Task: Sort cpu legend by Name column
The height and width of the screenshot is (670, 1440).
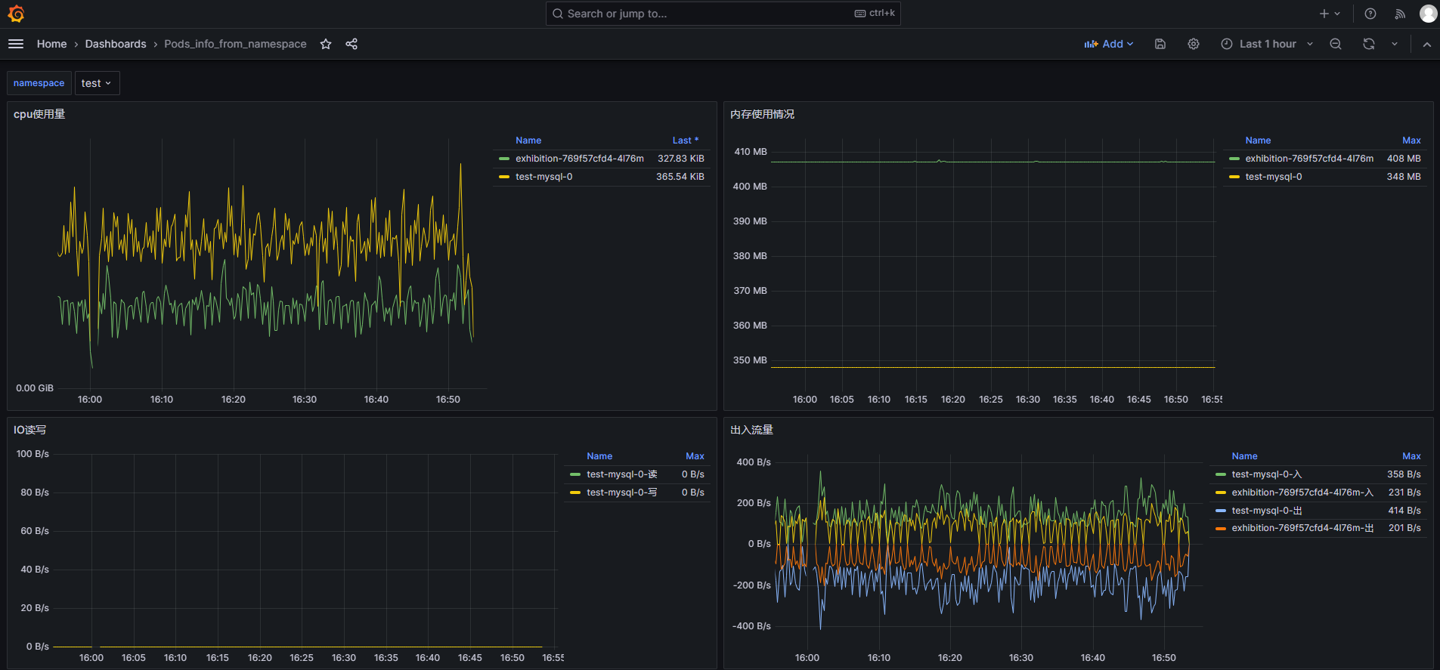Action: (528, 140)
